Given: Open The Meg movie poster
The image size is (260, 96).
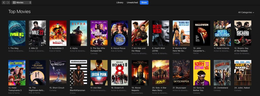Looking at the screenshot, I should tap(17, 33).
